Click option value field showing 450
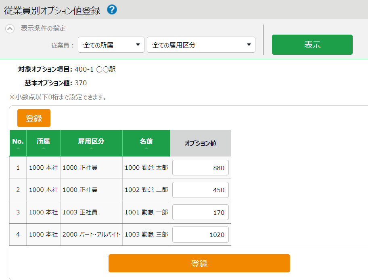 coord(201,190)
